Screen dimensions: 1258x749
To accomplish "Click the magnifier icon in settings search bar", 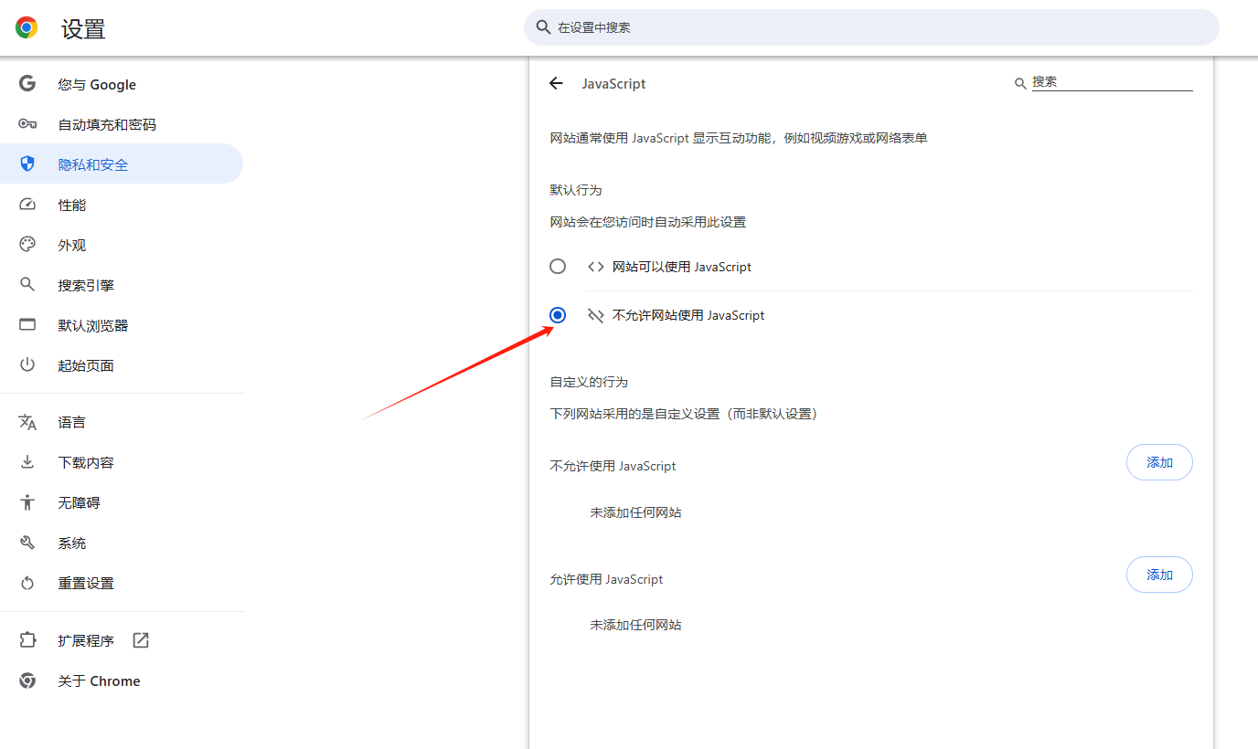I will pos(543,27).
